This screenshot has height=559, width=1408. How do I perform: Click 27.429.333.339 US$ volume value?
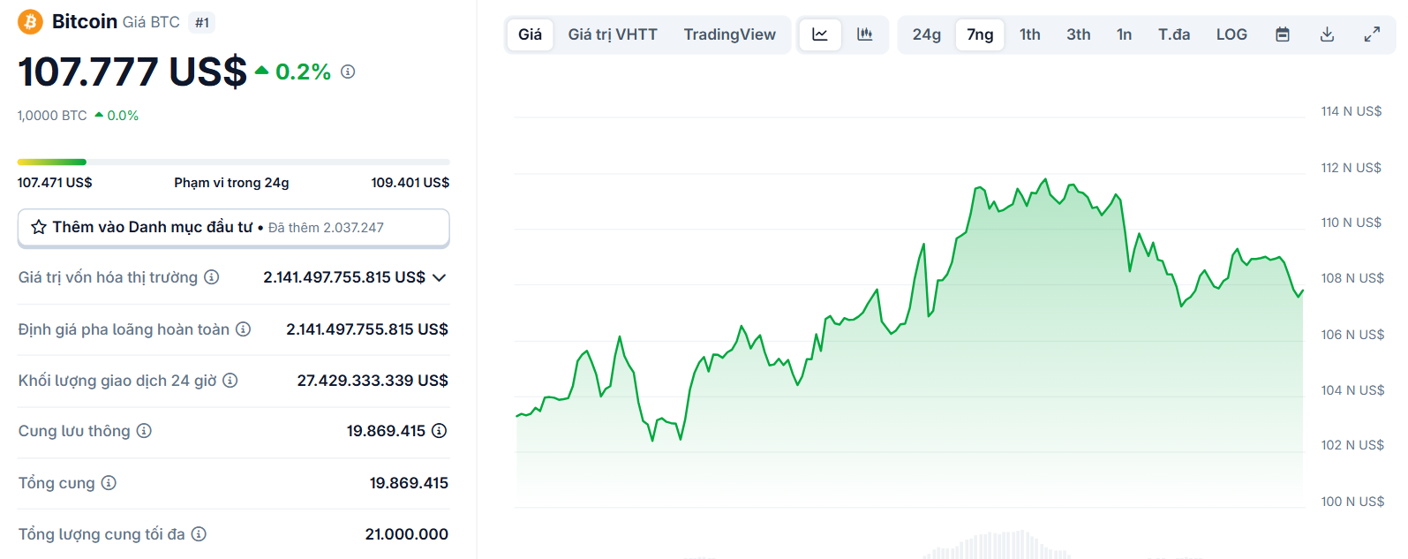point(373,381)
